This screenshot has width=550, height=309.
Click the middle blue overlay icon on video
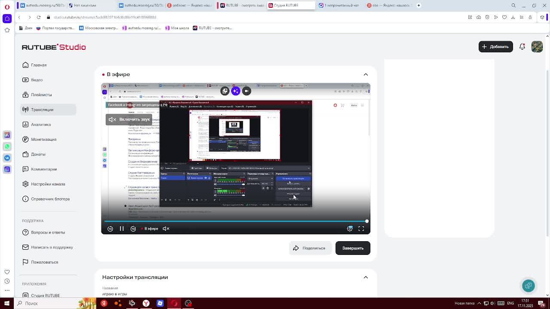click(x=235, y=91)
